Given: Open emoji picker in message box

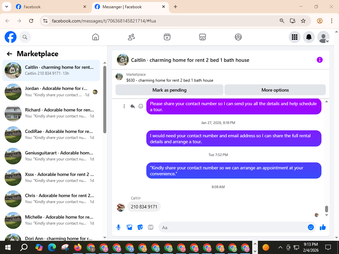Looking at the screenshot, I should (x=311, y=227).
